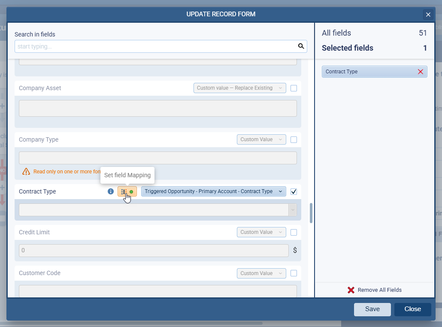Expand the Contract Type mapping source dropdown
The height and width of the screenshot is (327, 442).
click(213, 191)
